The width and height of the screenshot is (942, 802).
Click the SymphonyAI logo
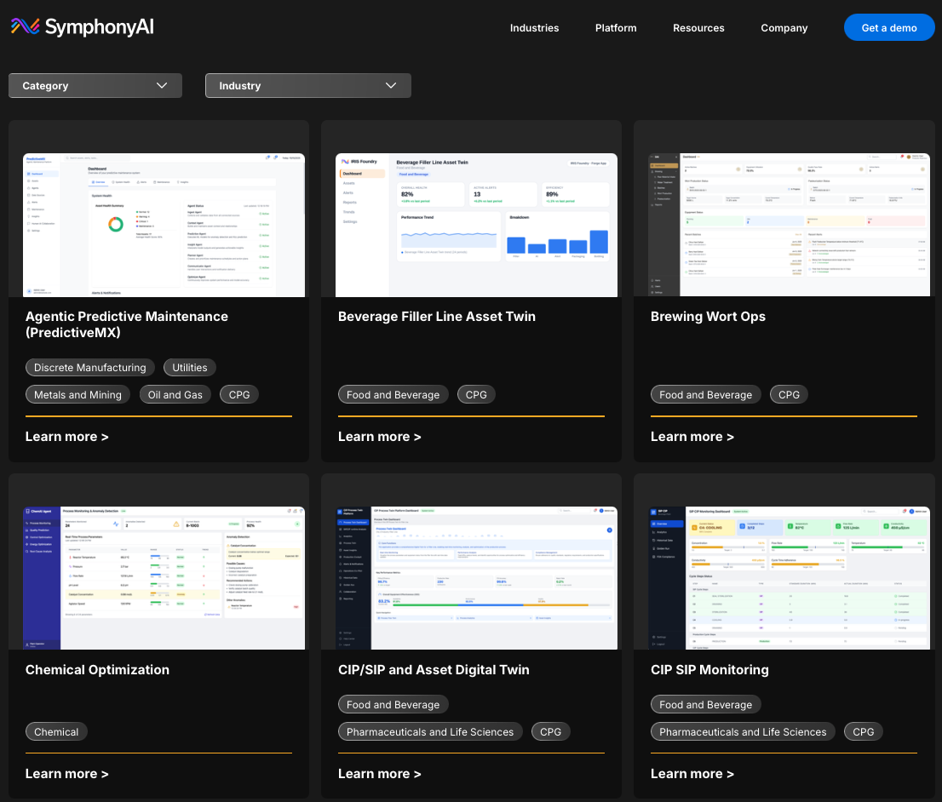coord(83,26)
